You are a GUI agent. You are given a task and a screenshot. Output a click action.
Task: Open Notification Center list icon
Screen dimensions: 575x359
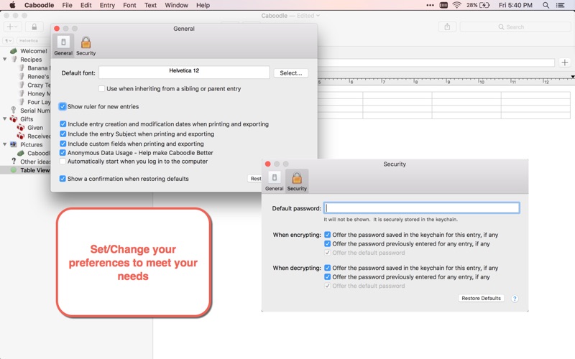[561, 5]
